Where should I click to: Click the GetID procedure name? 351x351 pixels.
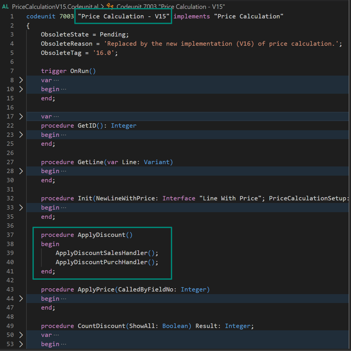tap(87, 126)
